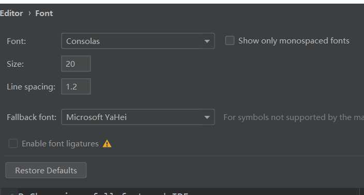The image size is (364, 195).
Task: Click the breadcrumb chevron between Editor and Font
Action: click(29, 13)
